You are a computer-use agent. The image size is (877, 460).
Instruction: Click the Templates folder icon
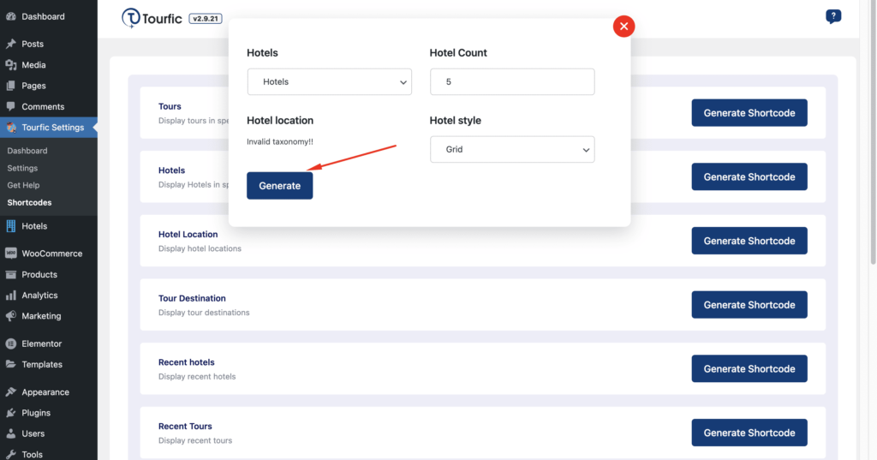[x=10, y=364]
